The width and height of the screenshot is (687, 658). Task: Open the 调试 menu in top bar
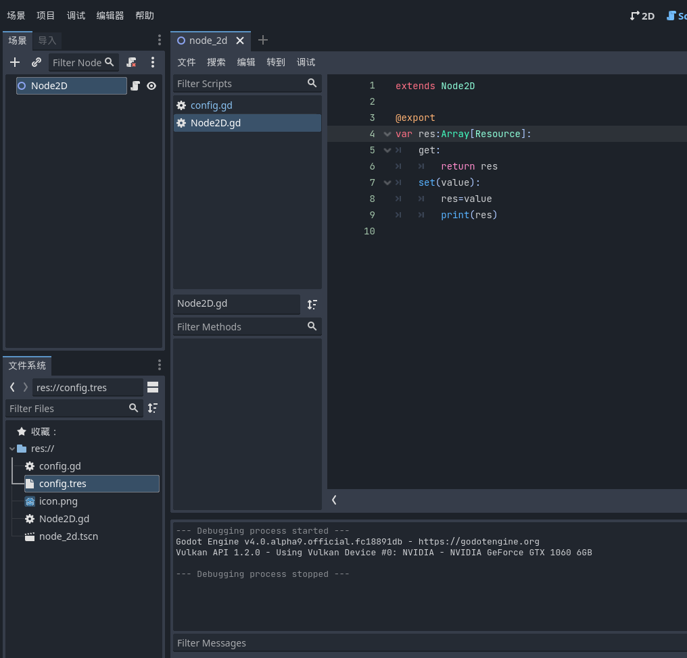(x=76, y=16)
